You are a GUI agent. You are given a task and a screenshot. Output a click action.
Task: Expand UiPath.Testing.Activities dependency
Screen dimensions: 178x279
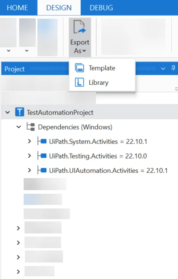29,156
